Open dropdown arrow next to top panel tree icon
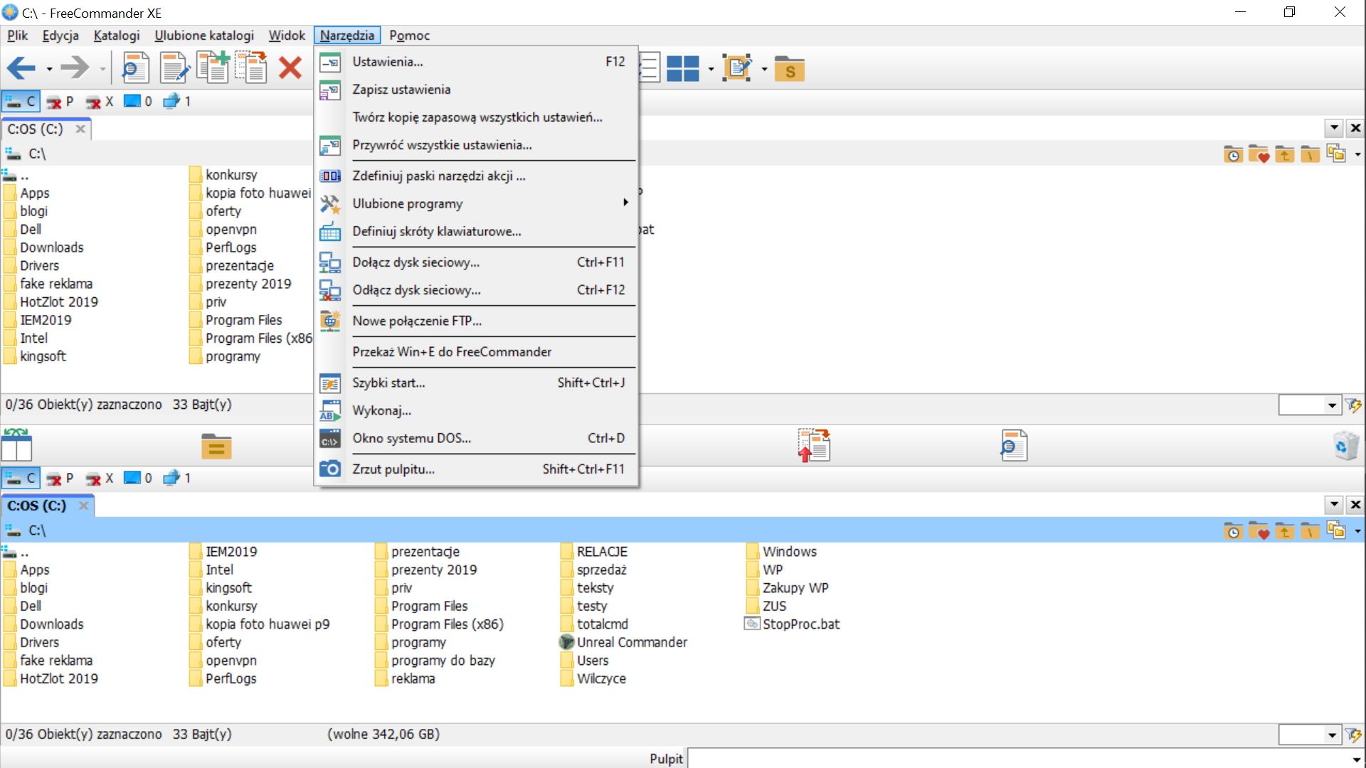Image resolution: width=1366 pixels, height=768 pixels. [1357, 154]
